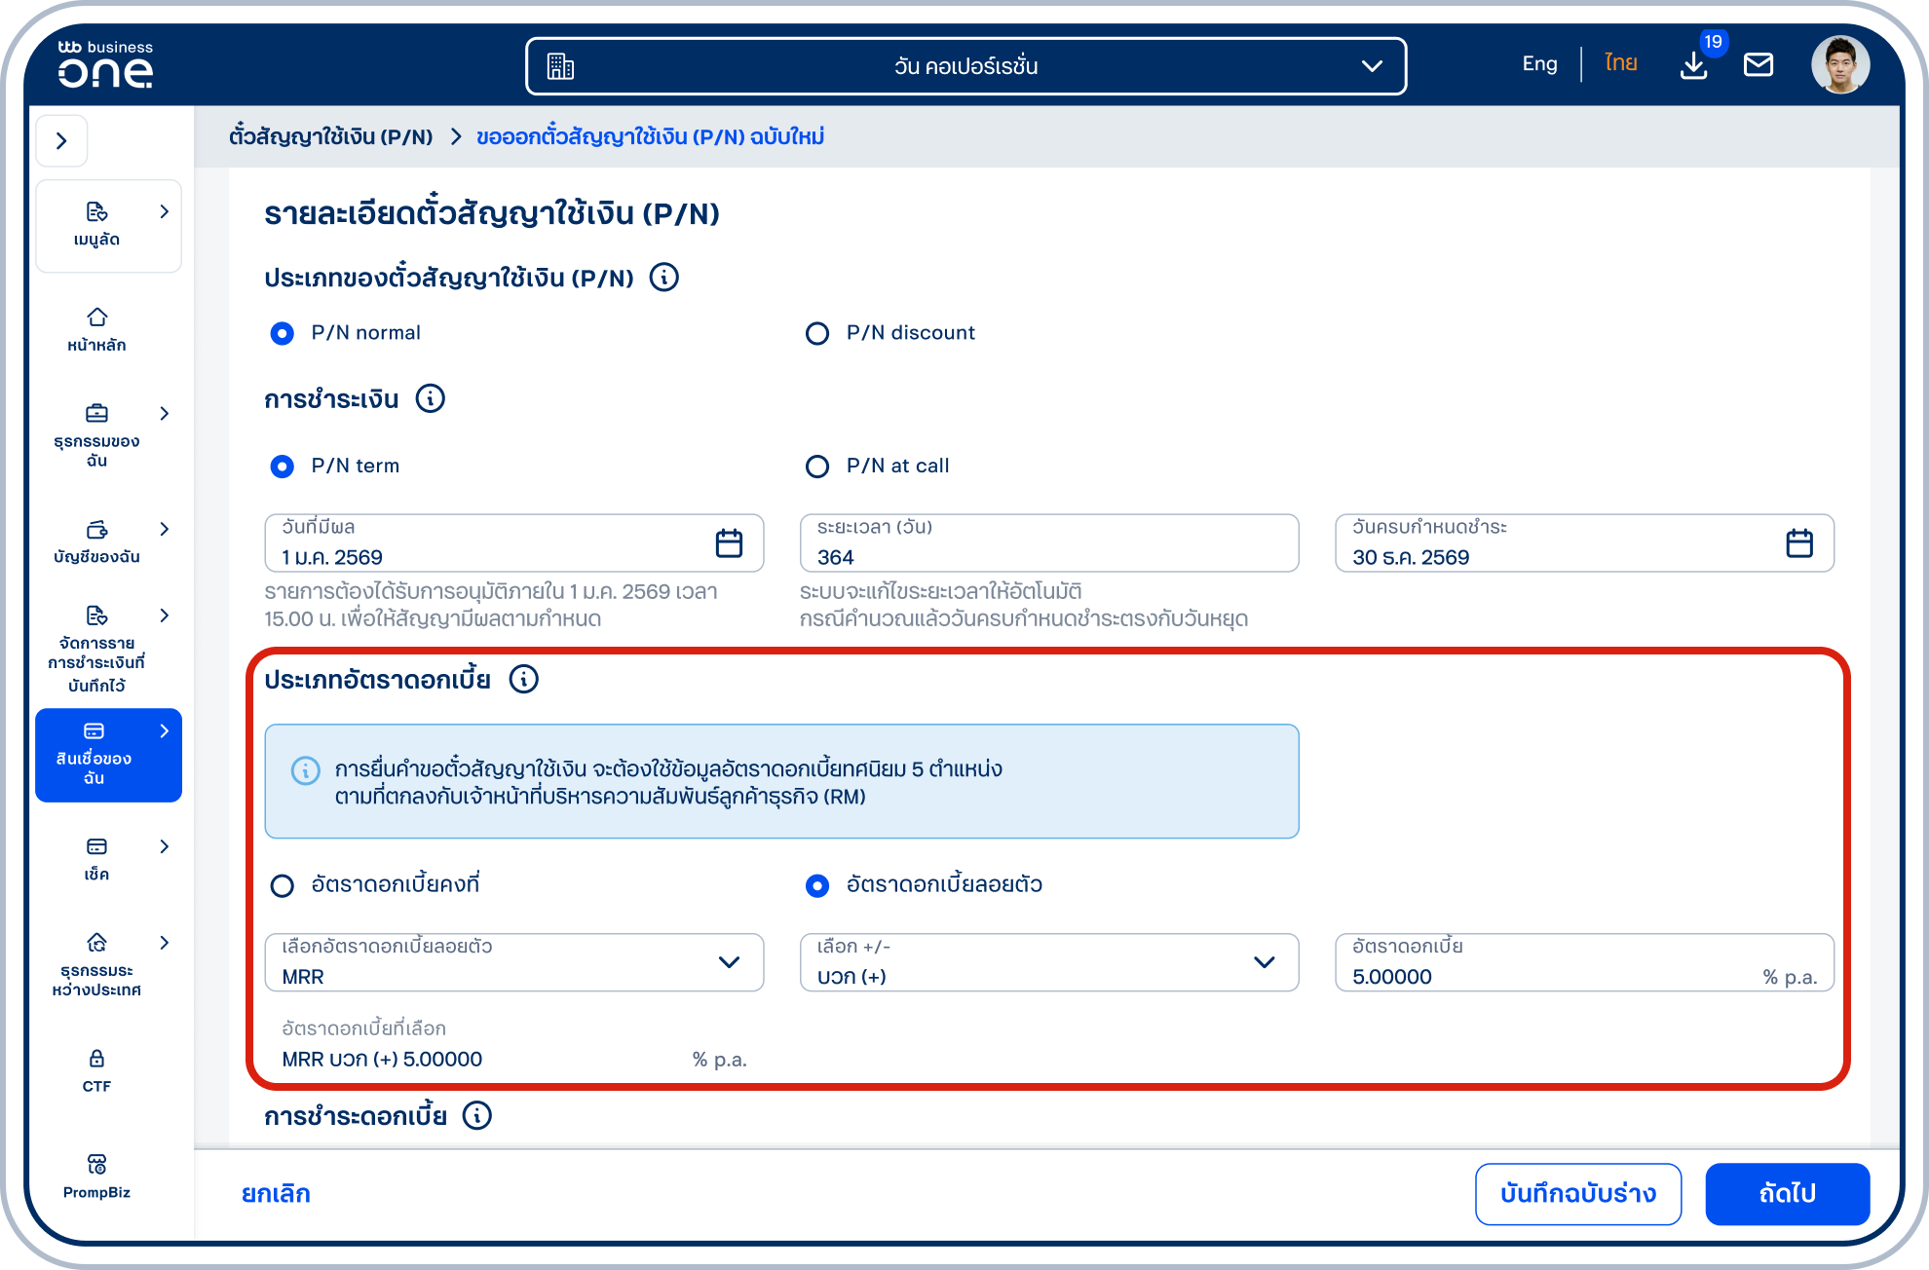This screenshot has height=1270, width=1929.
Task: Show info icon next to การชำระเงิน
Action: [x=431, y=398]
